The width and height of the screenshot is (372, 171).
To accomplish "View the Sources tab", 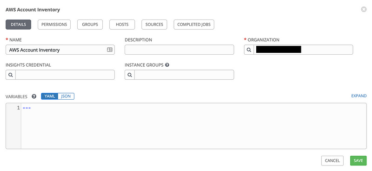I will click(154, 25).
